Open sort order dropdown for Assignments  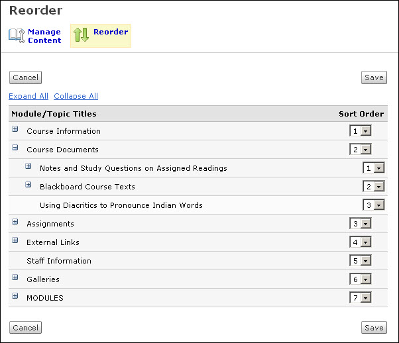[x=360, y=224]
